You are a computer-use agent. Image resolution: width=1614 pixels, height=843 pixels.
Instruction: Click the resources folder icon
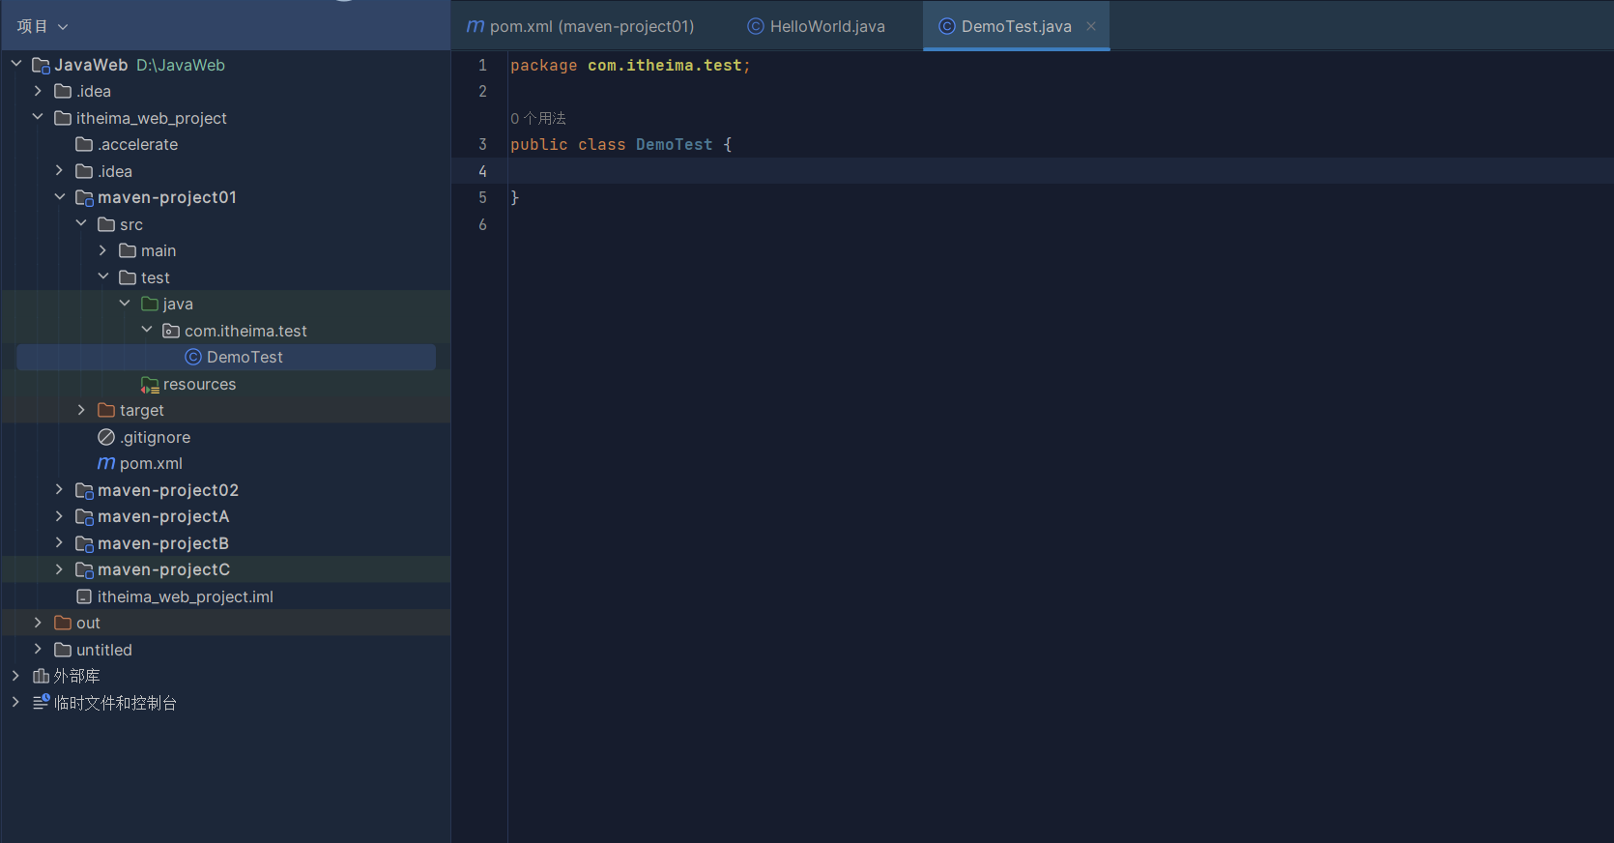[x=150, y=385]
